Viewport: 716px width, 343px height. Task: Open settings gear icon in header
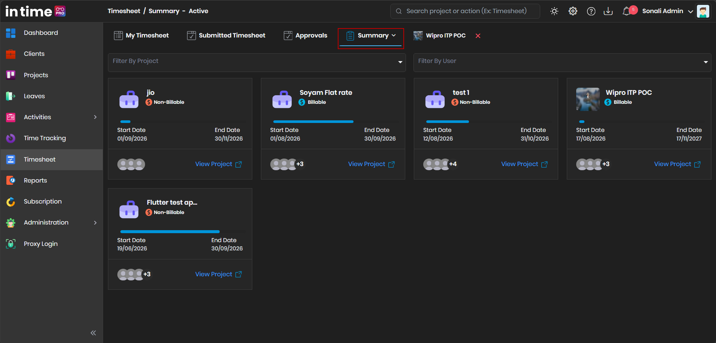(573, 11)
